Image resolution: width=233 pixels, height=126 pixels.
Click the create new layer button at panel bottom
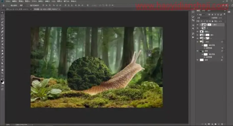coord(219,124)
